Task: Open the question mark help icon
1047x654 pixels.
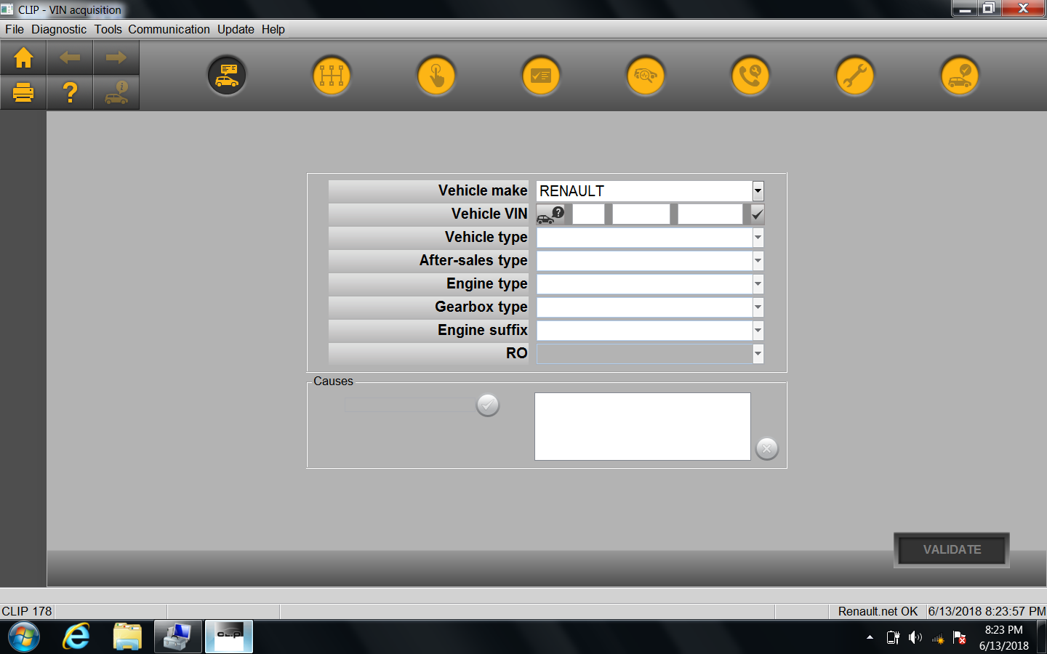Action: coord(70,93)
